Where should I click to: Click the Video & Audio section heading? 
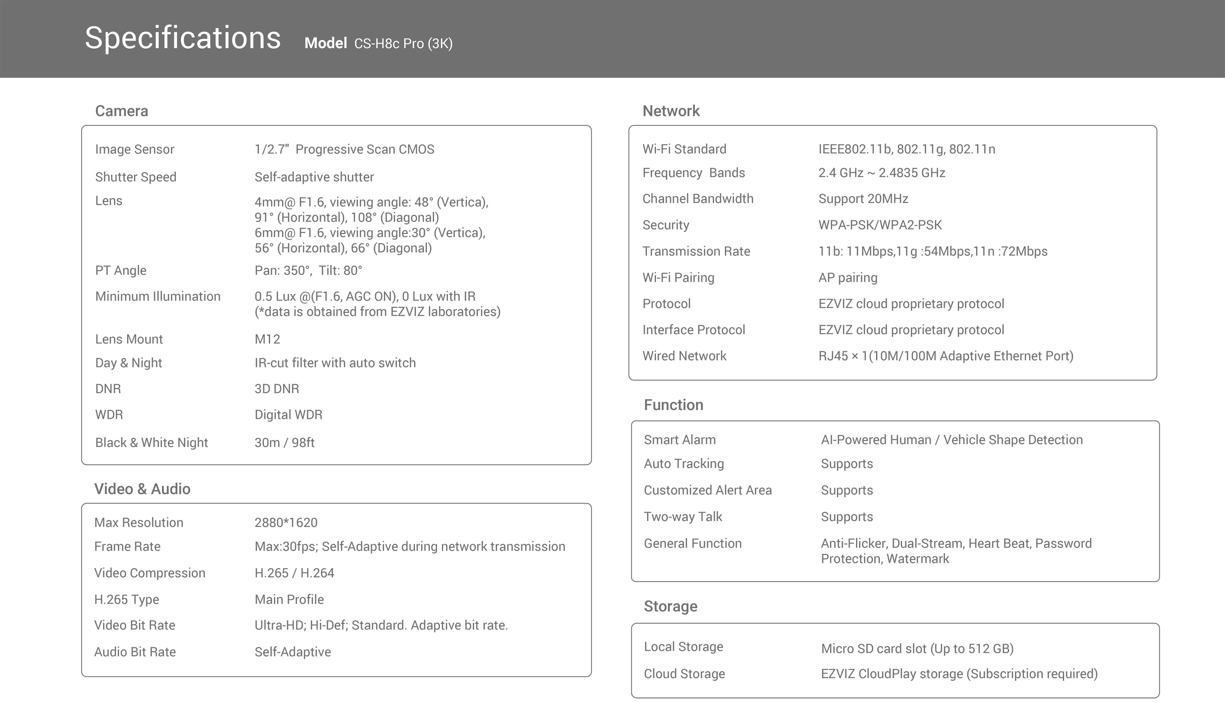pos(142,489)
